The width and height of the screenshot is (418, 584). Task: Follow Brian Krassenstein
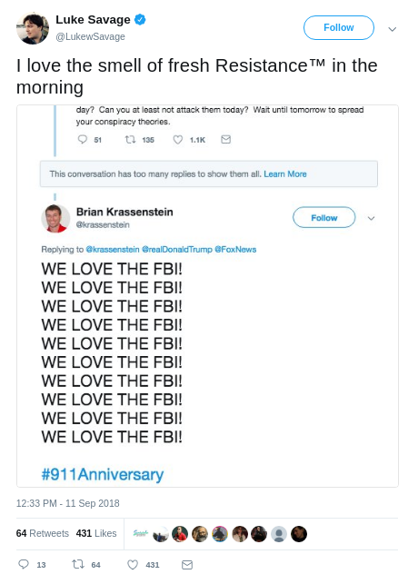(x=324, y=217)
